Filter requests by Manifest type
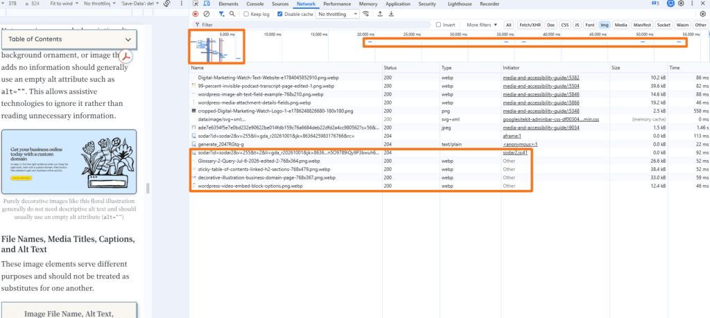Viewport: 710px width, 318px height. [x=642, y=25]
